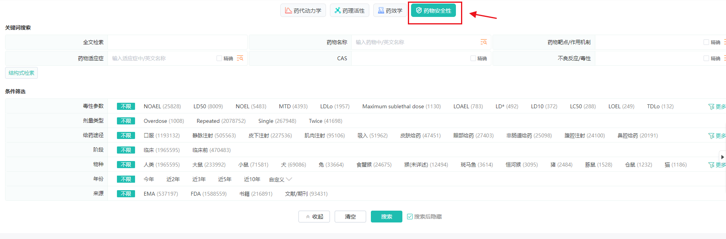Filter by MTD (4393)
726x239 pixels.
point(293,106)
